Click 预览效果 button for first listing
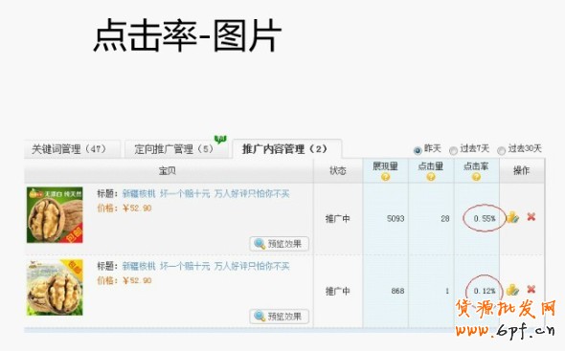The width and height of the screenshot is (565, 351). pyautogui.click(x=280, y=244)
